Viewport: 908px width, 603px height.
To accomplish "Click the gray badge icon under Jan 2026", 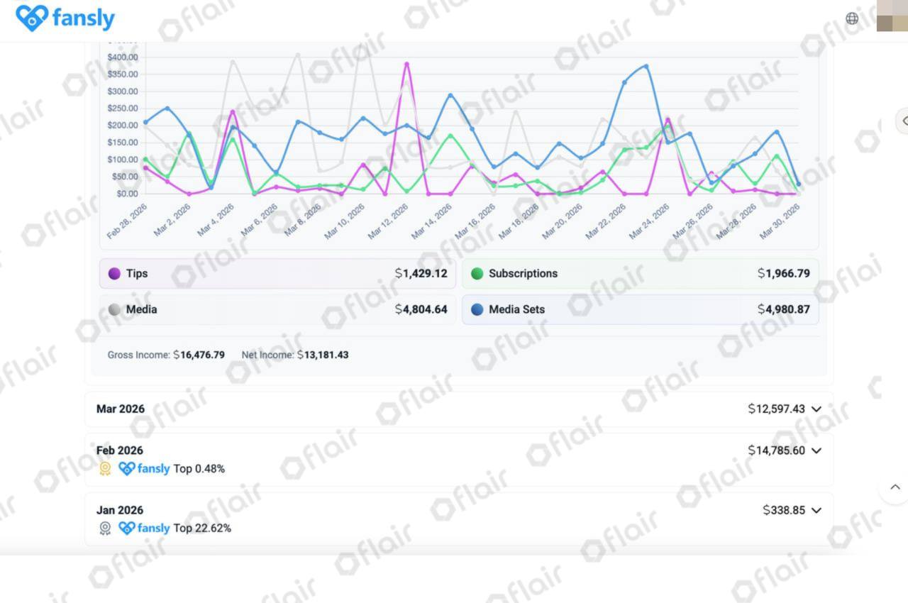I will click(x=105, y=529).
